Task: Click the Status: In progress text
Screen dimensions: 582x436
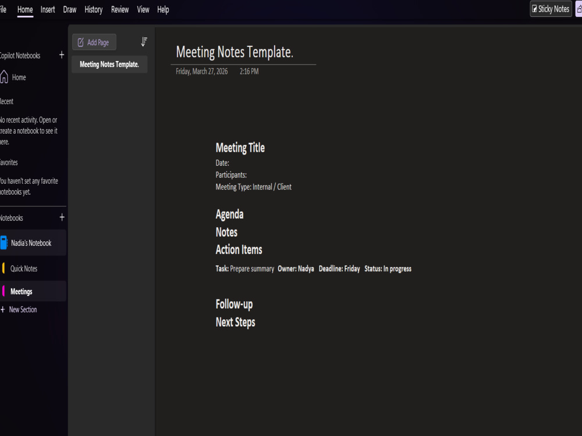Action: [388, 269]
